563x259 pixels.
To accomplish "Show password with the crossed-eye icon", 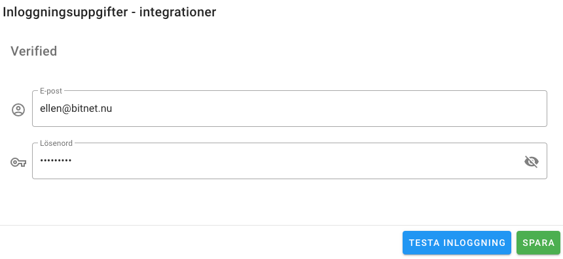I will [532, 162].
